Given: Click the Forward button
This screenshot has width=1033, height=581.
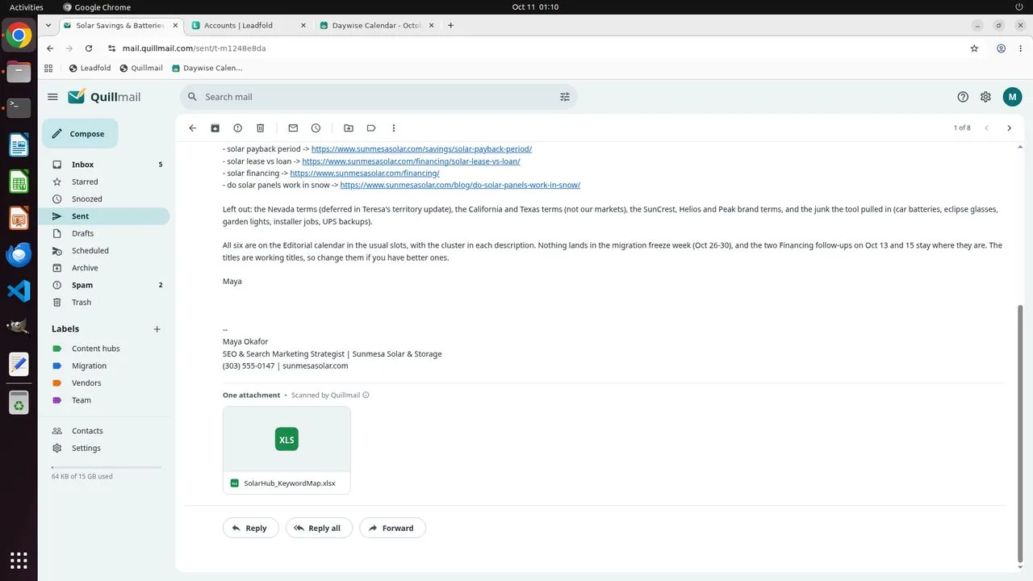Looking at the screenshot, I should (392, 528).
